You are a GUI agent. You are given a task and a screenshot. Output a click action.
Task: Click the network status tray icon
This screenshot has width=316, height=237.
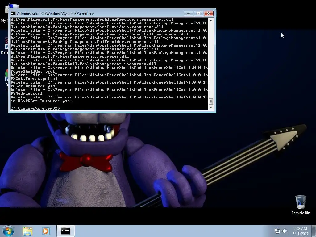click(x=277, y=231)
